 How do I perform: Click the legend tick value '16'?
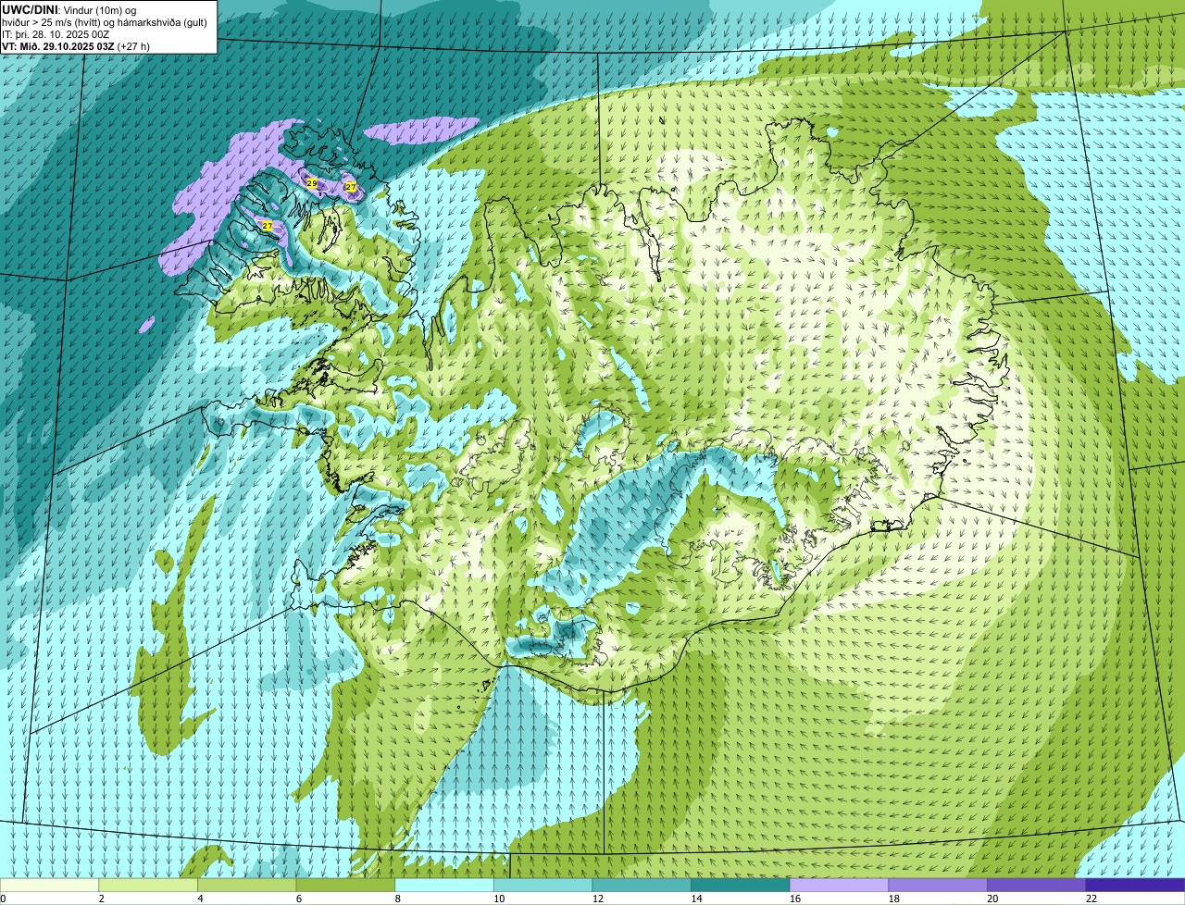point(795,898)
